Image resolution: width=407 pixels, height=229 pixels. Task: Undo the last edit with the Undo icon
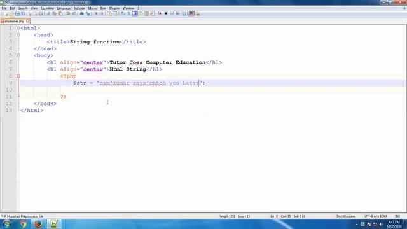point(68,13)
